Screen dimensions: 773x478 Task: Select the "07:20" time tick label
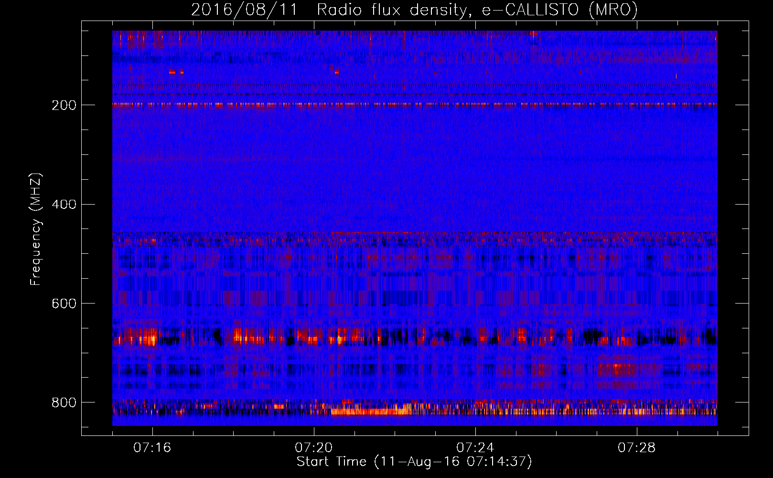(314, 447)
